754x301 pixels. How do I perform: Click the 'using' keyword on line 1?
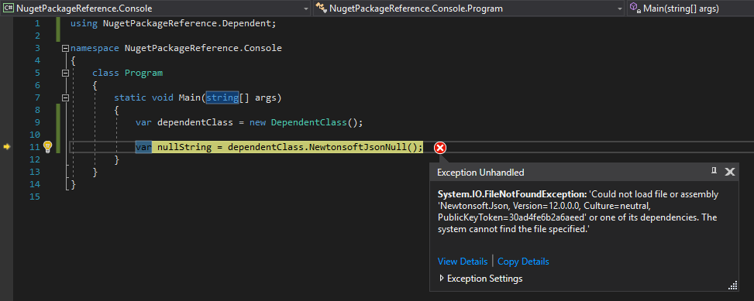click(84, 23)
